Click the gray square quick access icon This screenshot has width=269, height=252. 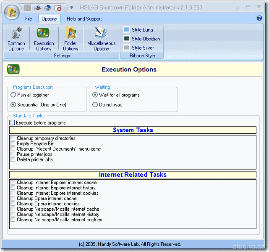28,8
